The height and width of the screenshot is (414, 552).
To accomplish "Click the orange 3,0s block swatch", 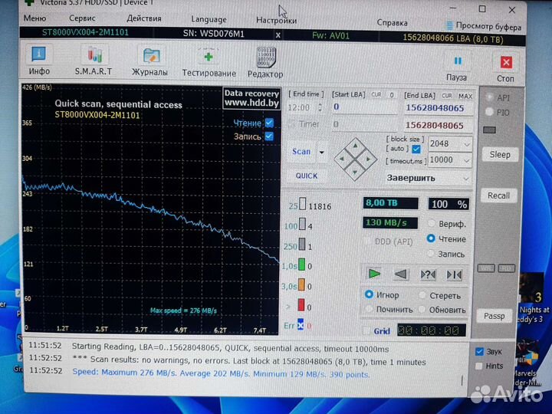I will 301,285.
